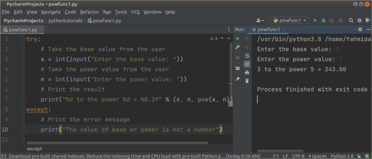Click Restore Layout icon in Run panel
The height and width of the screenshot is (159, 372).
238,69
